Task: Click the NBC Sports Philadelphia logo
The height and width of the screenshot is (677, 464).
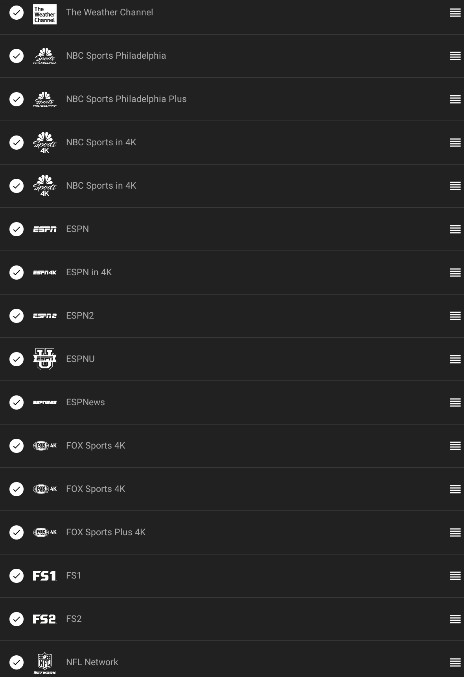Action: (x=44, y=56)
